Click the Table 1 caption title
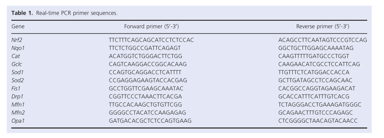Screen dimensions: 384x138 pos(64,13)
